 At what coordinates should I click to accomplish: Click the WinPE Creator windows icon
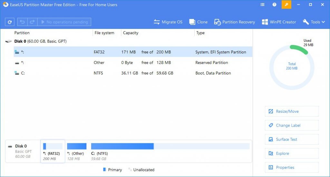coord(265,22)
